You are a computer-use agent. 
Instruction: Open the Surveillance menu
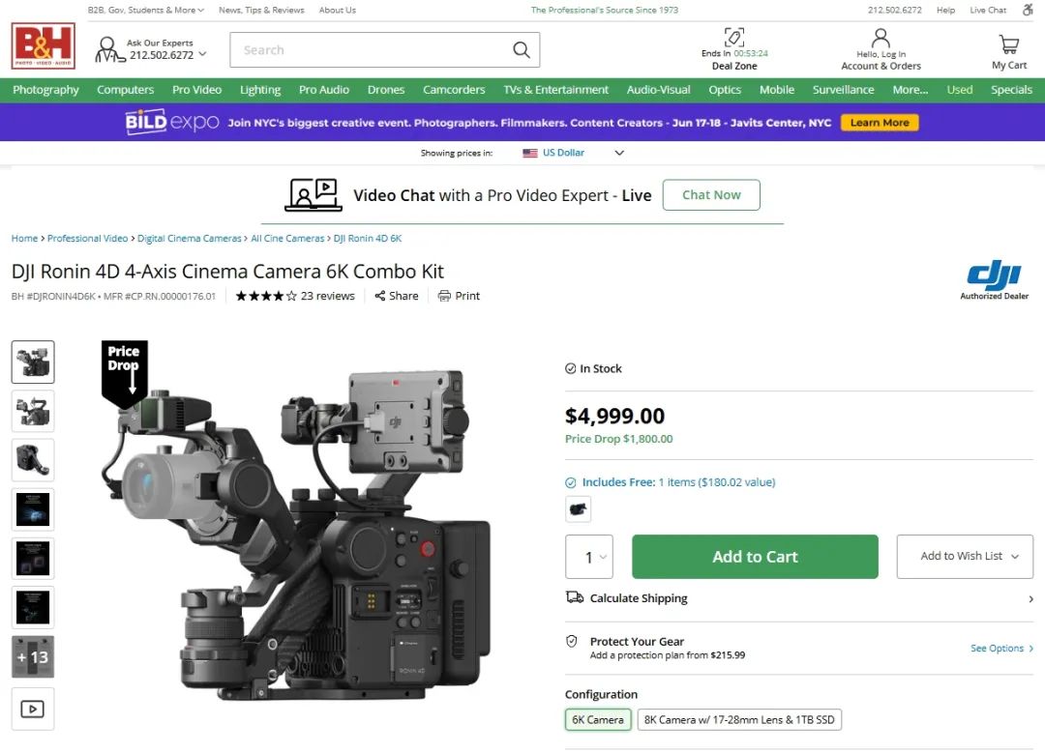843,90
